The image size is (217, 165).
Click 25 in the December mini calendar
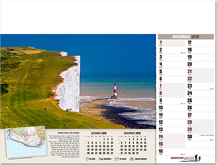pyautogui.click(x=141, y=150)
